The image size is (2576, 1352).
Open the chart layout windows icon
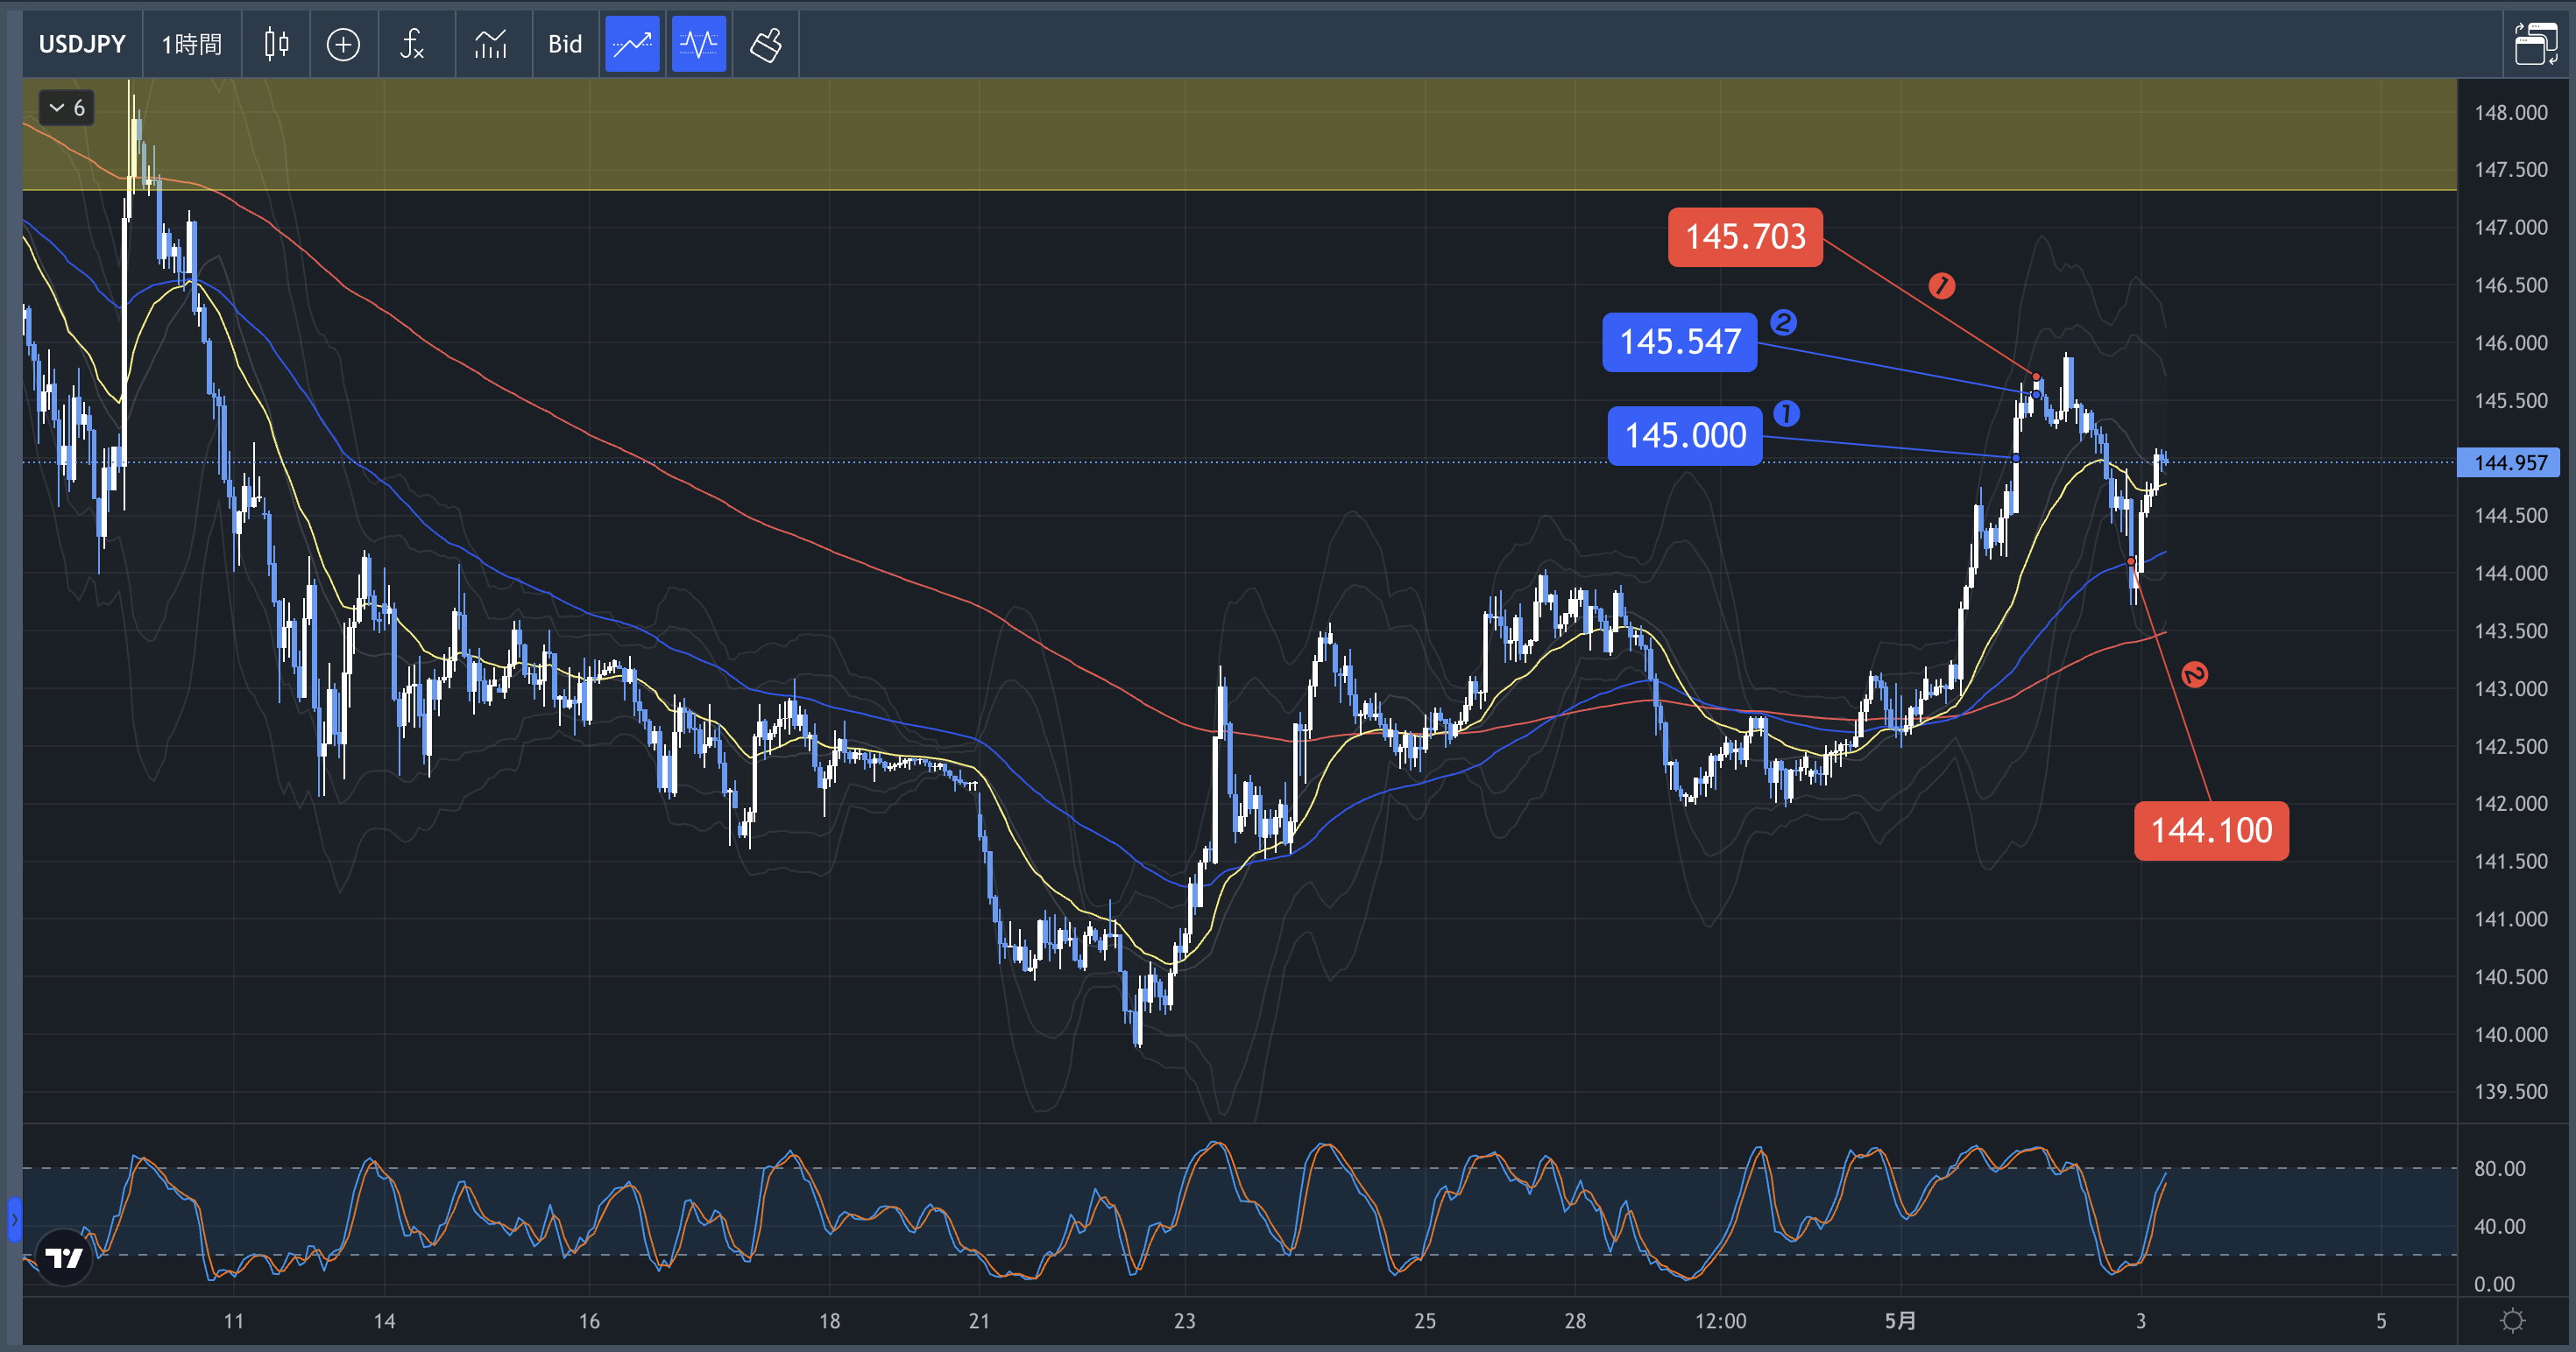coord(2536,44)
